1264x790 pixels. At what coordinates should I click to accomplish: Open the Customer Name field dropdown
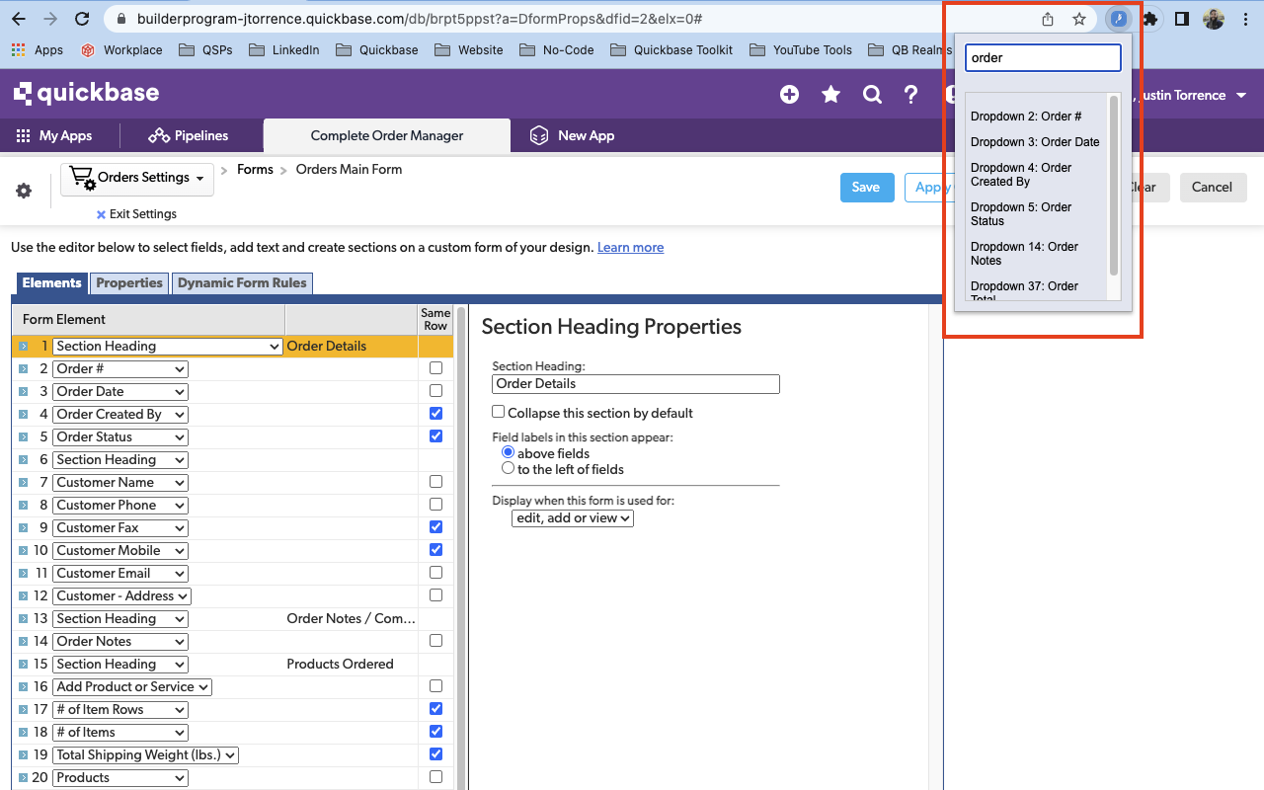pyautogui.click(x=120, y=483)
